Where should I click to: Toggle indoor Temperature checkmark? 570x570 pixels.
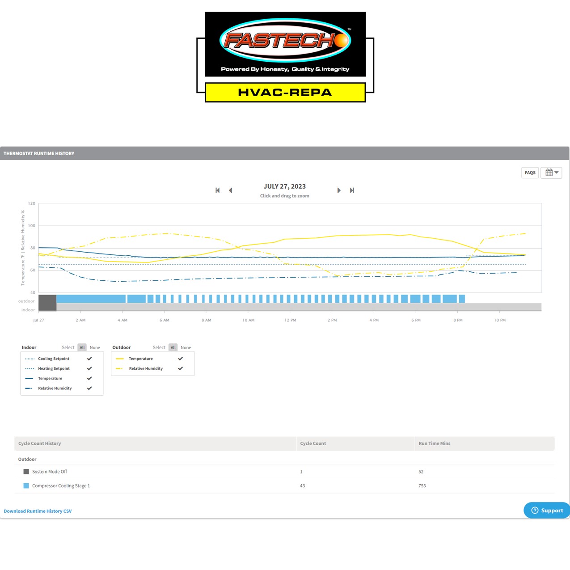[x=89, y=378]
